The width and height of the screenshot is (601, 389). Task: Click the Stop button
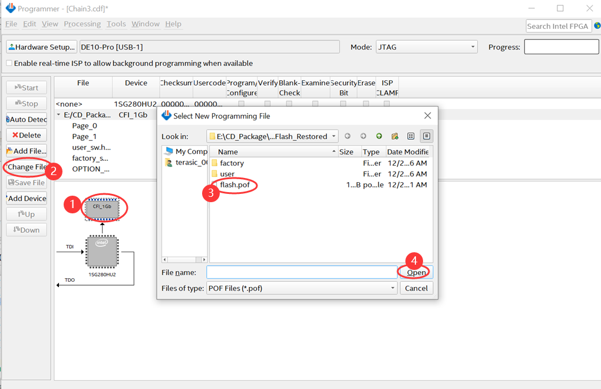tap(27, 104)
